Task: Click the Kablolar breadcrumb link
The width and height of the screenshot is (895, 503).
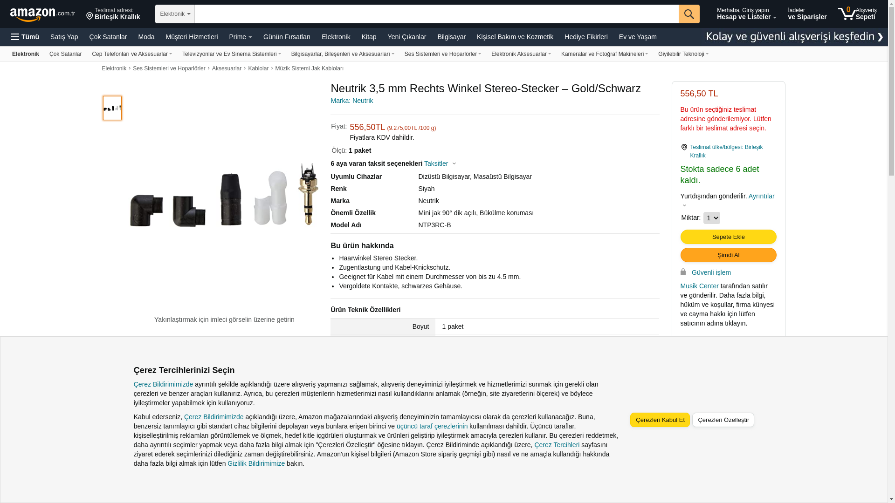Action: (x=258, y=68)
